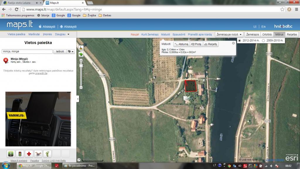The height and width of the screenshot is (169, 300).
Task: Click the rocking horse icon button
Action: pyautogui.click(x=38, y=154)
